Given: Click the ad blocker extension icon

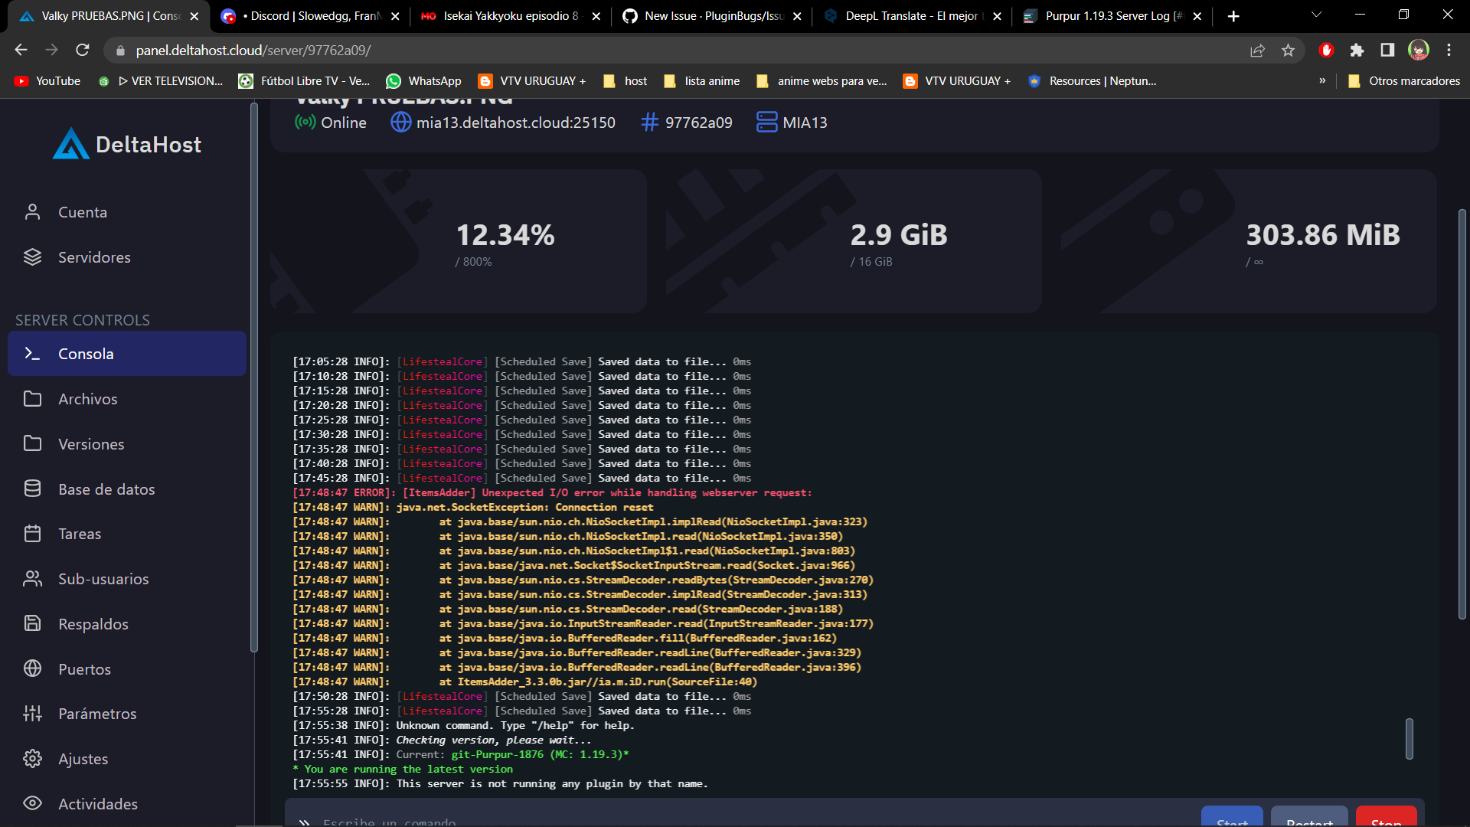Looking at the screenshot, I should [1327, 50].
